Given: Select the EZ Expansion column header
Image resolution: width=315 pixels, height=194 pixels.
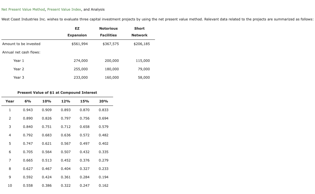Looking at the screenshot, I should tap(77, 32).
